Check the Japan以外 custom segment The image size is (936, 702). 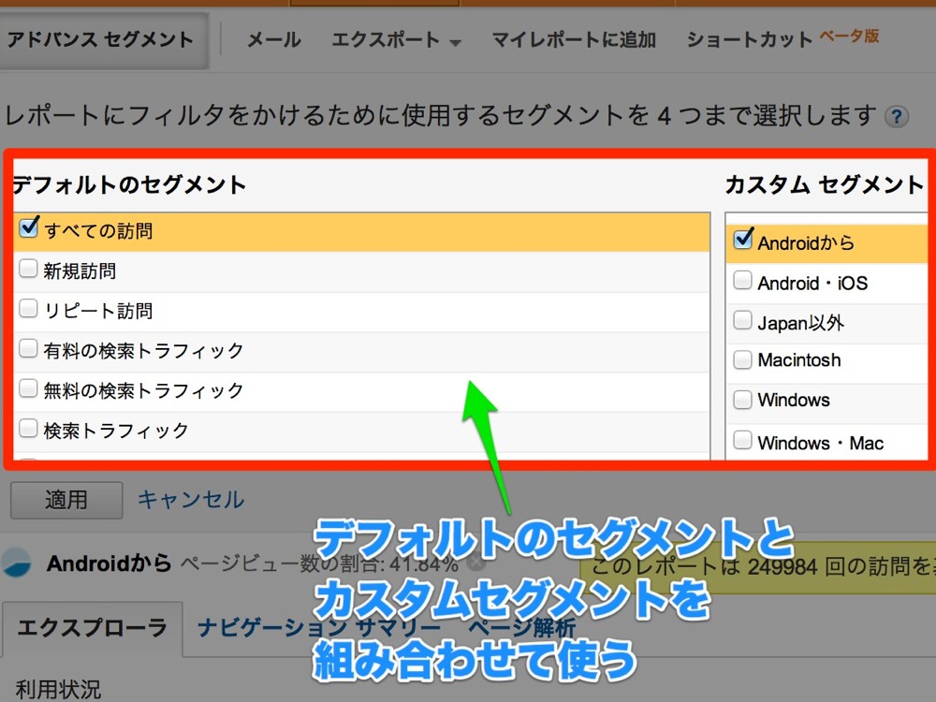[742, 320]
